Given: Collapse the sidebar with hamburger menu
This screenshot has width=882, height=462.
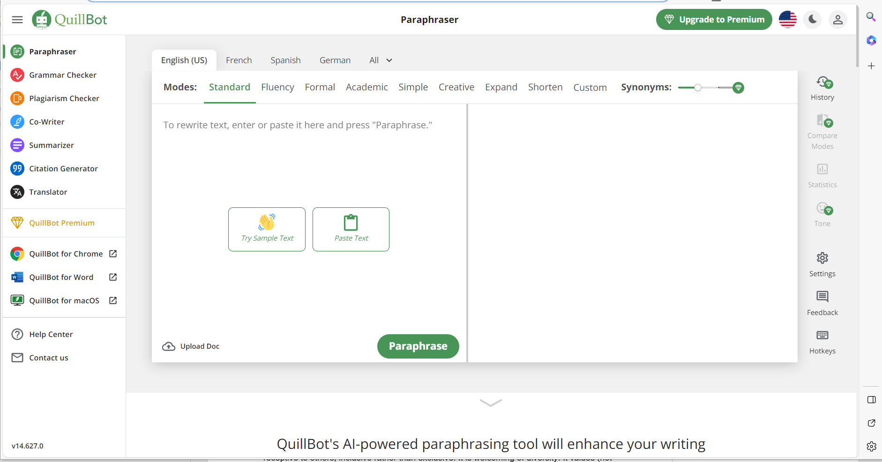Looking at the screenshot, I should coord(17,20).
